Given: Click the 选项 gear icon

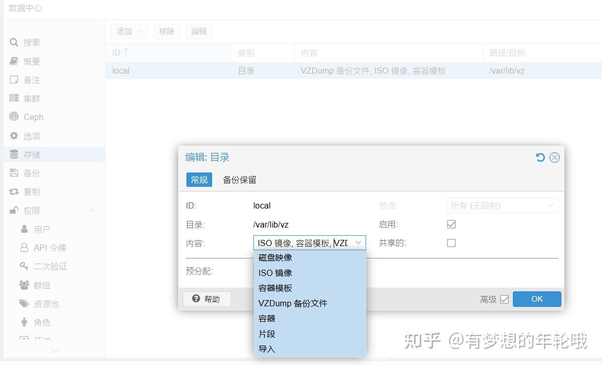Looking at the screenshot, I should [14, 136].
